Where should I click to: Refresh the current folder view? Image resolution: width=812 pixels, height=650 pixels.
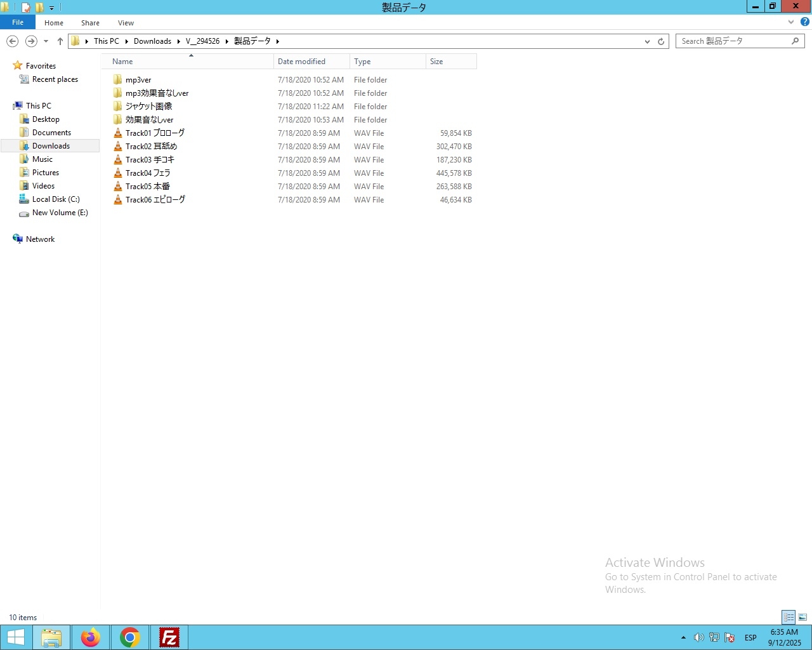pos(661,41)
